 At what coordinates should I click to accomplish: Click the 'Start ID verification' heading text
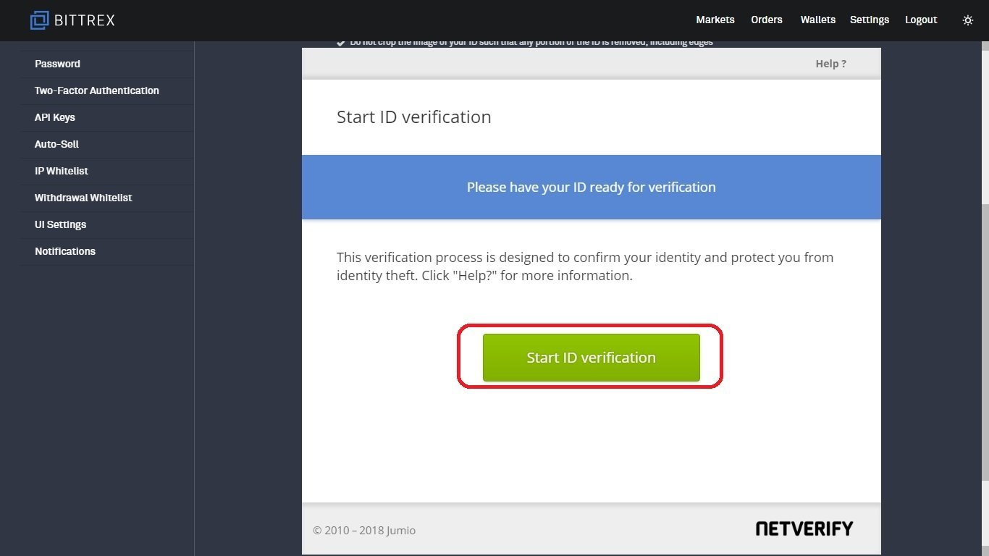click(414, 117)
